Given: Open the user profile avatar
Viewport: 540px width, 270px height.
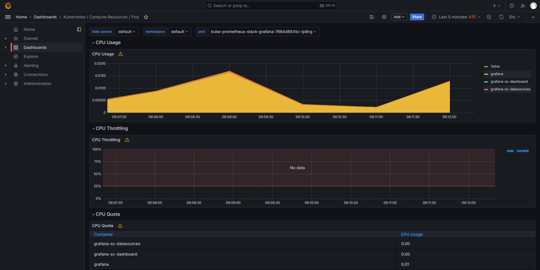Looking at the screenshot, I should pyautogui.click(x=533, y=6).
